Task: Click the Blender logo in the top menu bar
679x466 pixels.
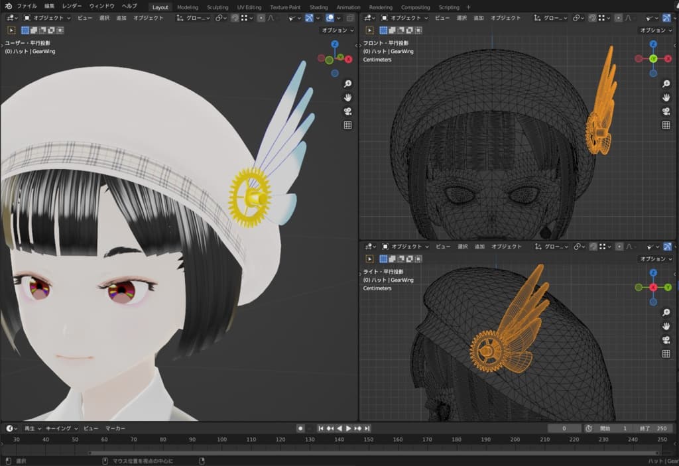Action: [8, 7]
